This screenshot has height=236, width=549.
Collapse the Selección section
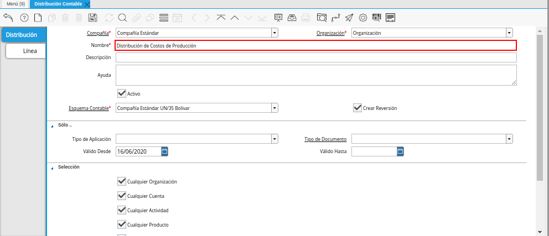(53, 167)
